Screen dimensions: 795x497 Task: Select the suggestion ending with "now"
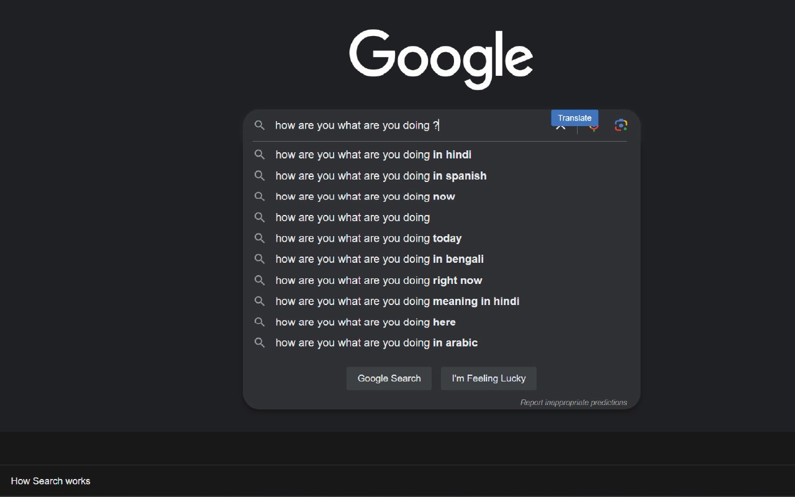(365, 197)
